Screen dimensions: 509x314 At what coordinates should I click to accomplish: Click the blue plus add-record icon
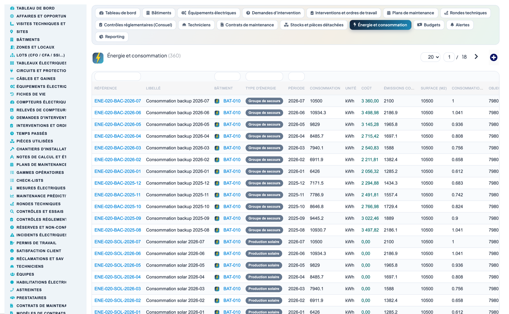(x=494, y=57)
